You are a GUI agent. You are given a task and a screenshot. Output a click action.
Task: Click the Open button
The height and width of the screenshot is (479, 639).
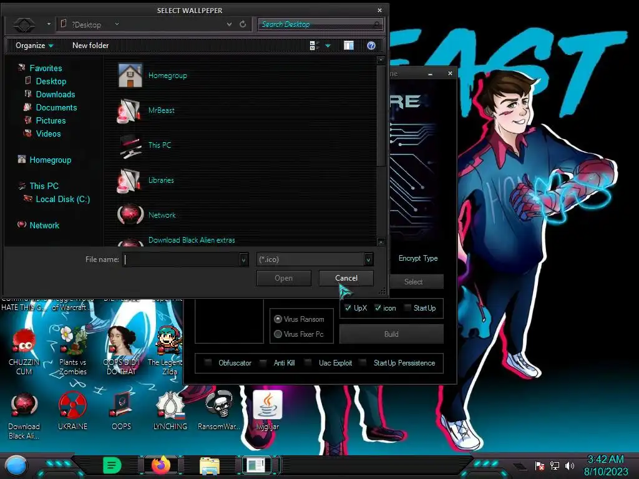(284, 278)
